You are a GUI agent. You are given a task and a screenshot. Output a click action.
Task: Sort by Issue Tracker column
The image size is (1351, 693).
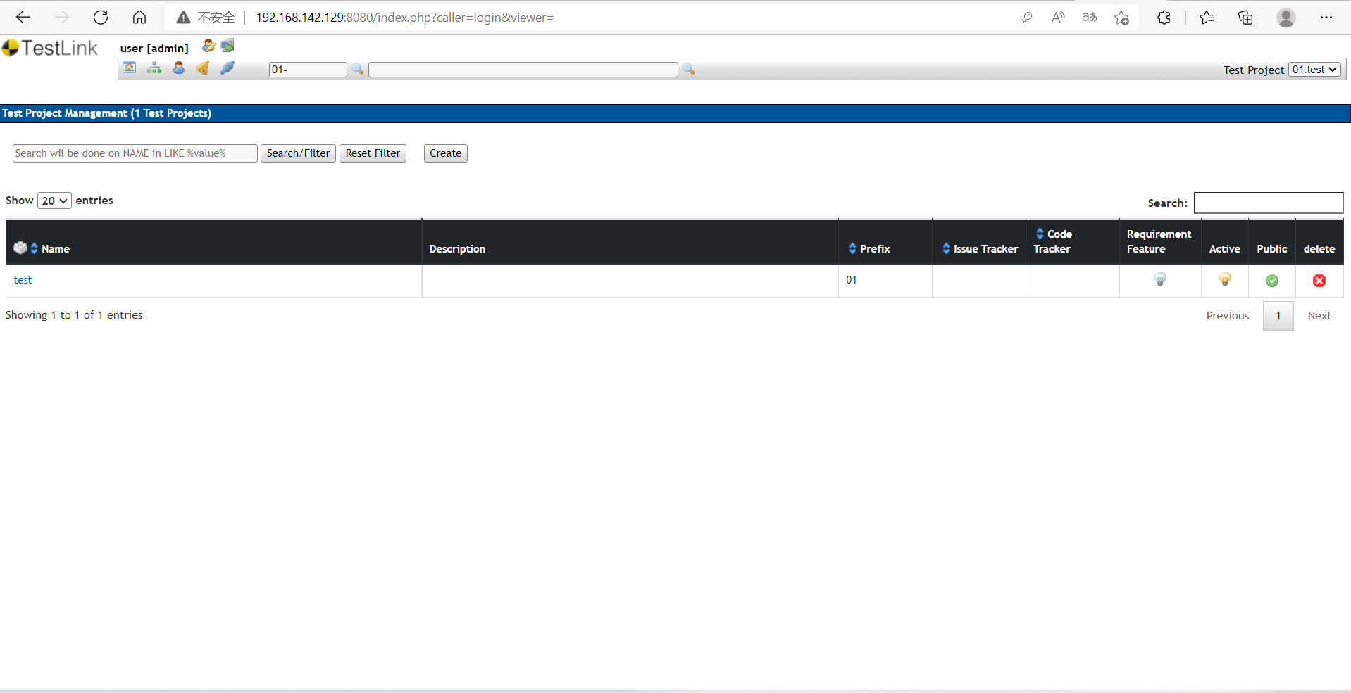coord(946,248)
